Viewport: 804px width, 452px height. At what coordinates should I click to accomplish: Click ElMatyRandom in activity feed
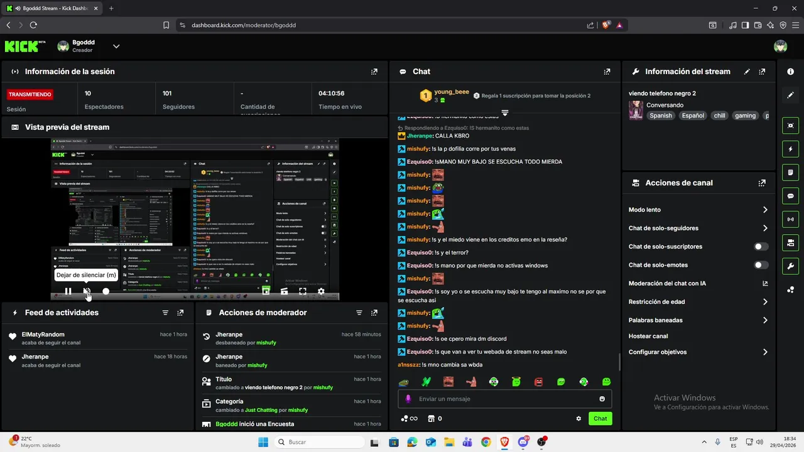[43, 335]
